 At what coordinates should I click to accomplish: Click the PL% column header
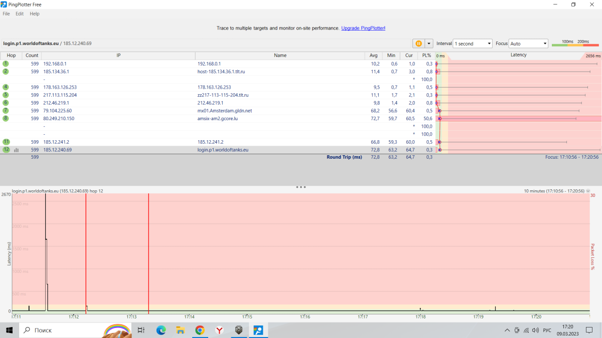click(426, 56)
